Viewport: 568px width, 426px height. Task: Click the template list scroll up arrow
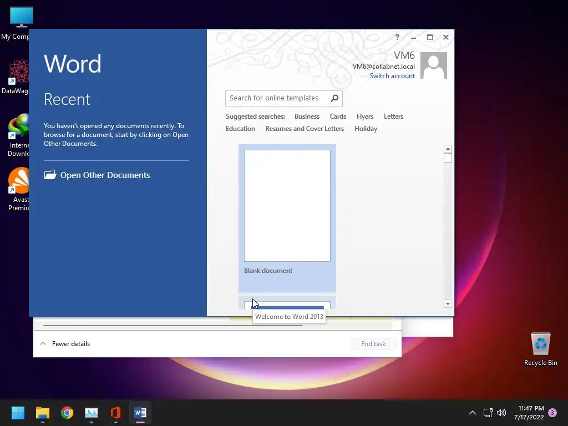448,149
